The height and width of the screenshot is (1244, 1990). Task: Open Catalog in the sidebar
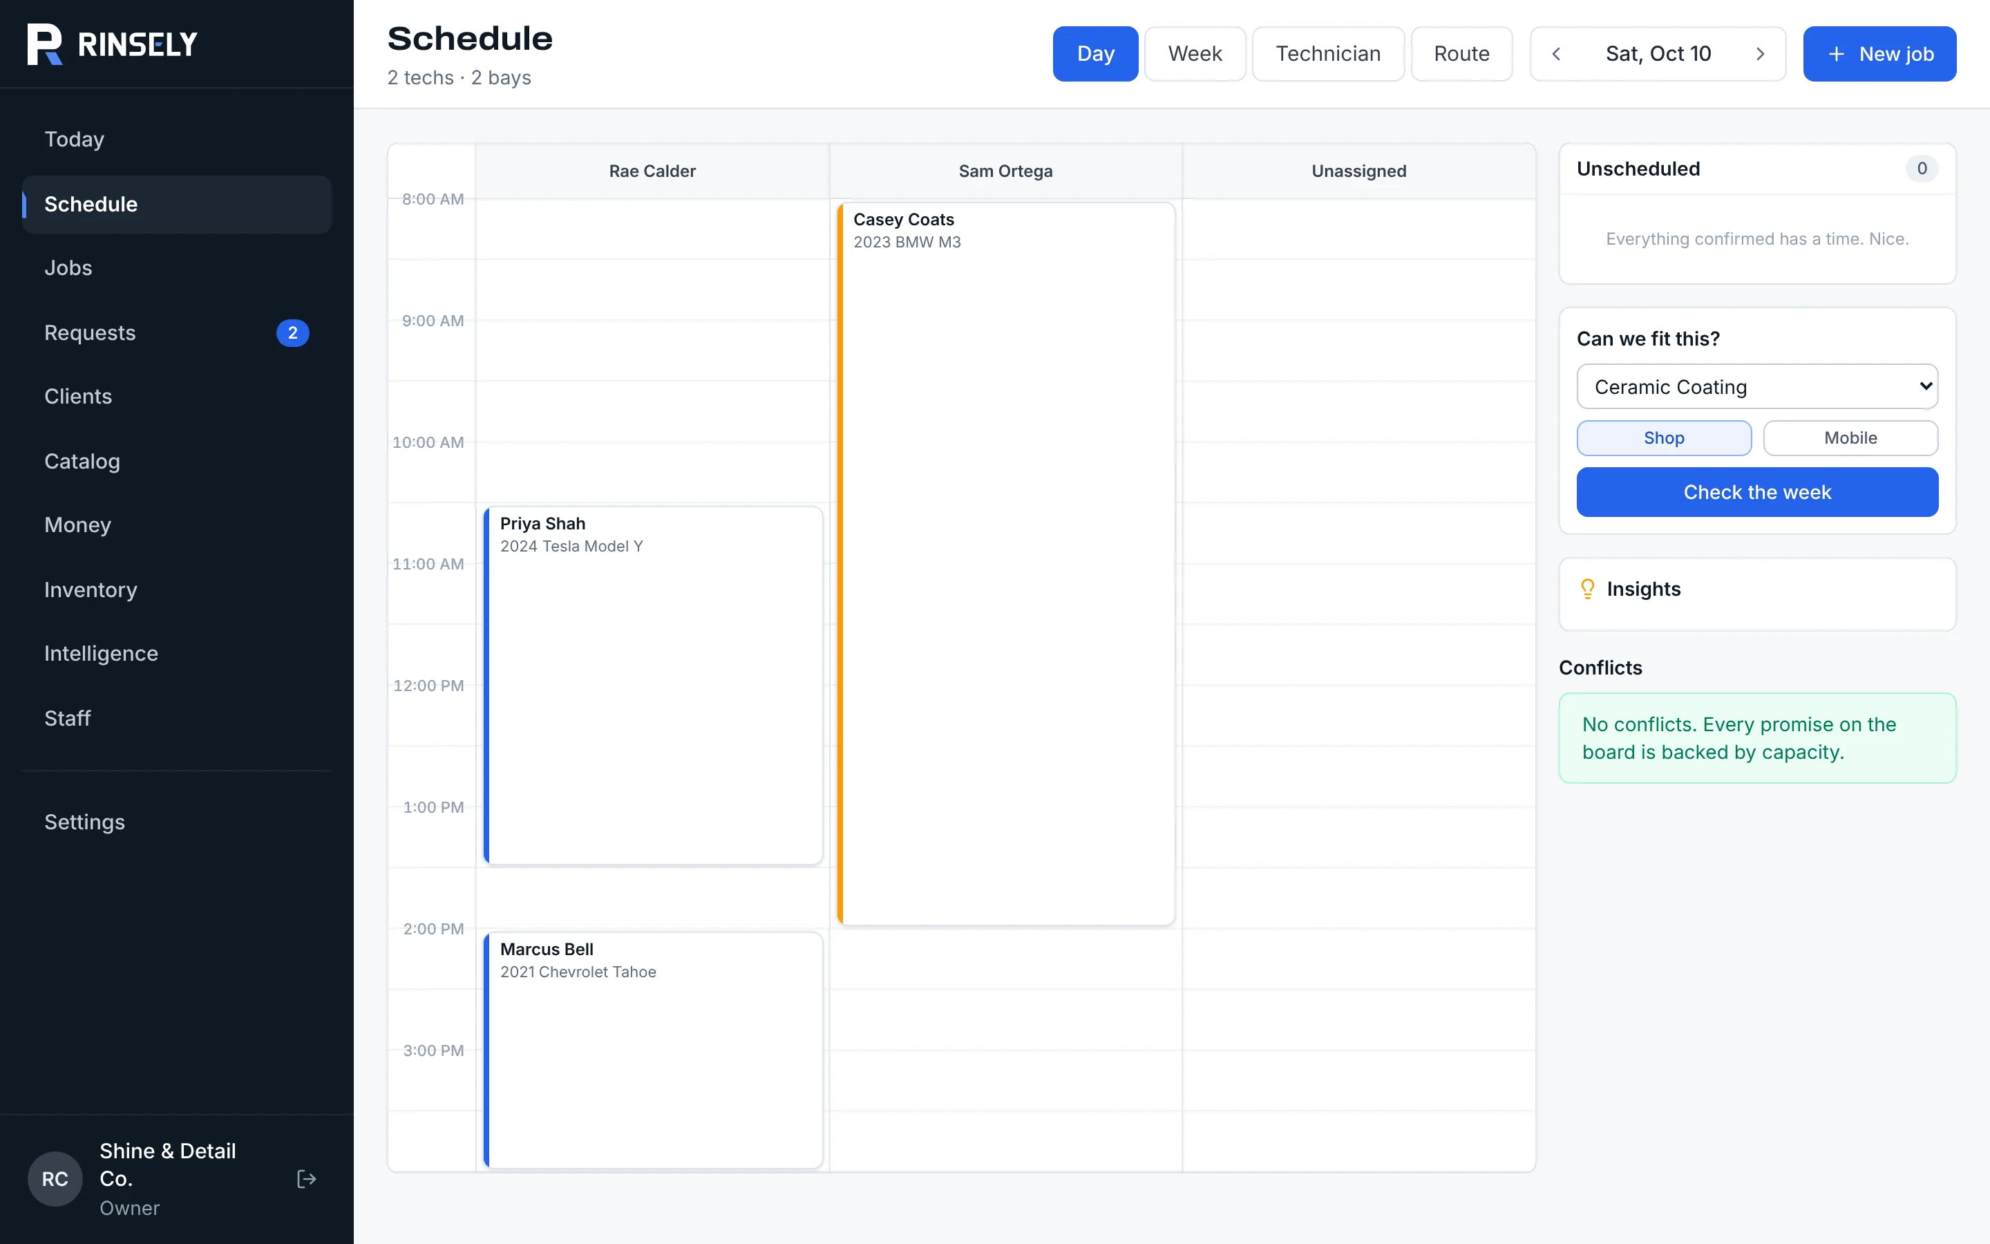(177, 462)
